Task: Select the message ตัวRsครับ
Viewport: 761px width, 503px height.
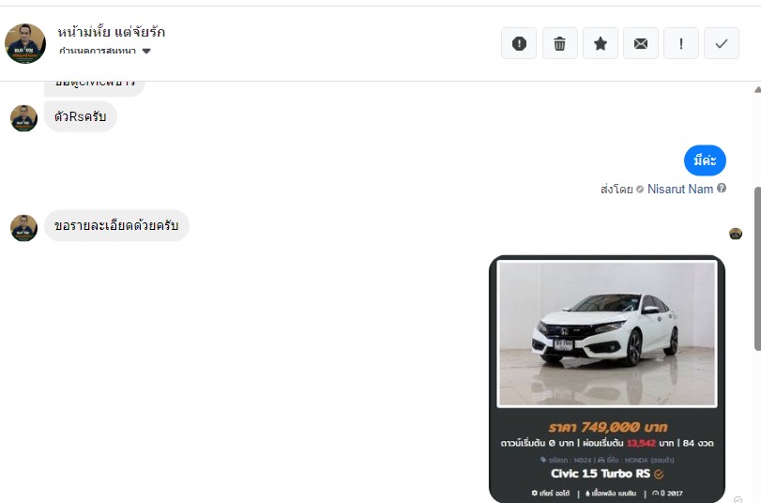Action: point(81,116)
